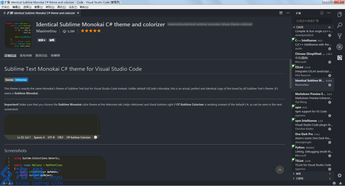Image resolution: width=345 pixels, height=186 pixels.
Task: Open the gear for TSLint extension
Action: [329, 169]
